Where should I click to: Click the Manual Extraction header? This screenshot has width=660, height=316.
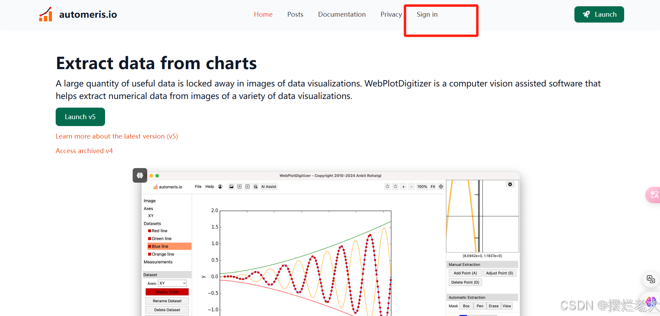pos(482,265)
